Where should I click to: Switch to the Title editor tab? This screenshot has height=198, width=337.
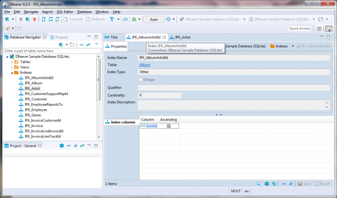111,37
